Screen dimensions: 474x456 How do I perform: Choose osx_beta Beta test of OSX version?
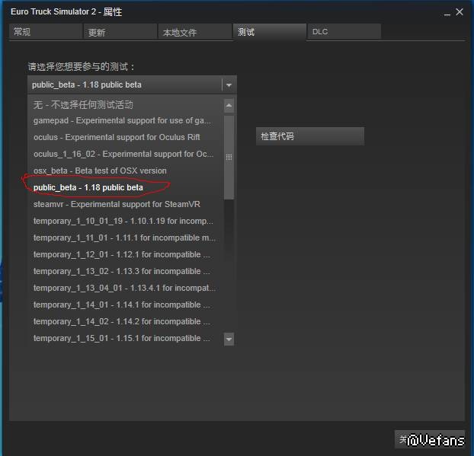[x=126, y=171]
